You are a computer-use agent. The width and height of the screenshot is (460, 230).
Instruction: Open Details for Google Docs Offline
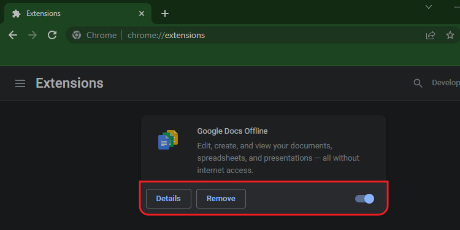pos(169,199)
